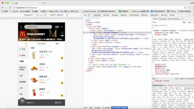Open the /app.js script link
This screenshot has width=194, height=109.
(x=127, y=67)
